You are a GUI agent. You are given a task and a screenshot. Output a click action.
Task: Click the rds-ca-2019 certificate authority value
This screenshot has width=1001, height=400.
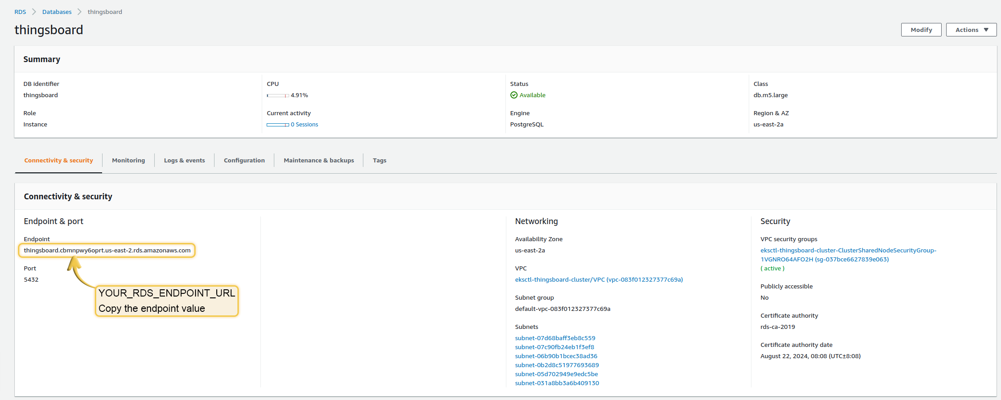[x=778, y=327]
